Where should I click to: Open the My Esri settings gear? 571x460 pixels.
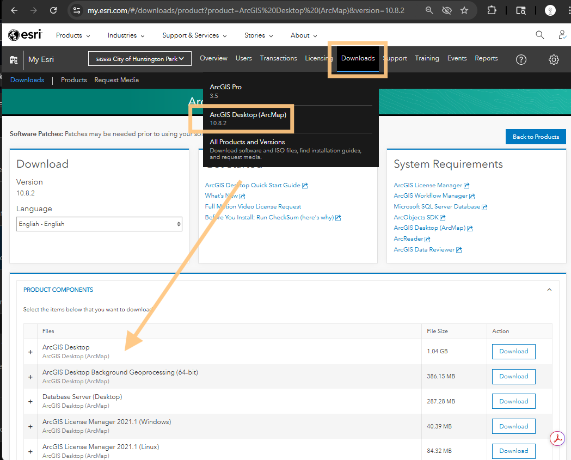click(554, 59)
